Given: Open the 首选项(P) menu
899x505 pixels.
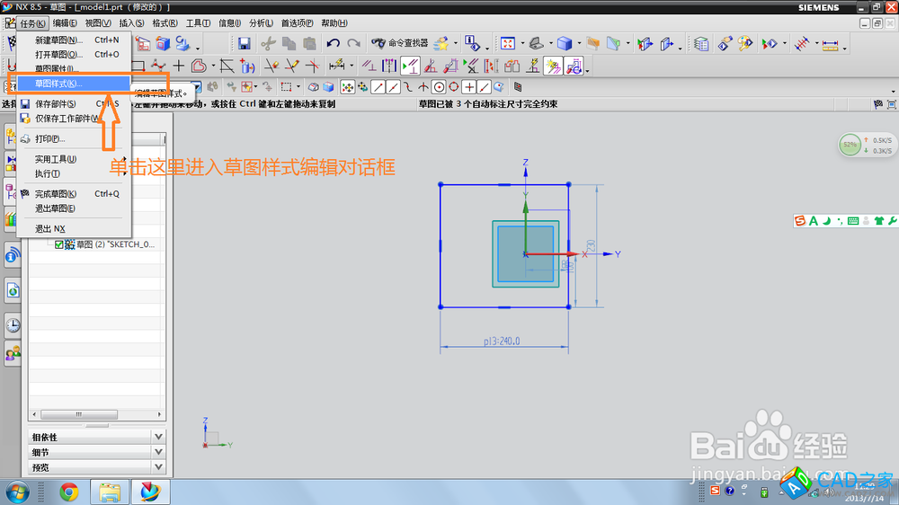Looking at the screenshot, I should pos(297,23).
